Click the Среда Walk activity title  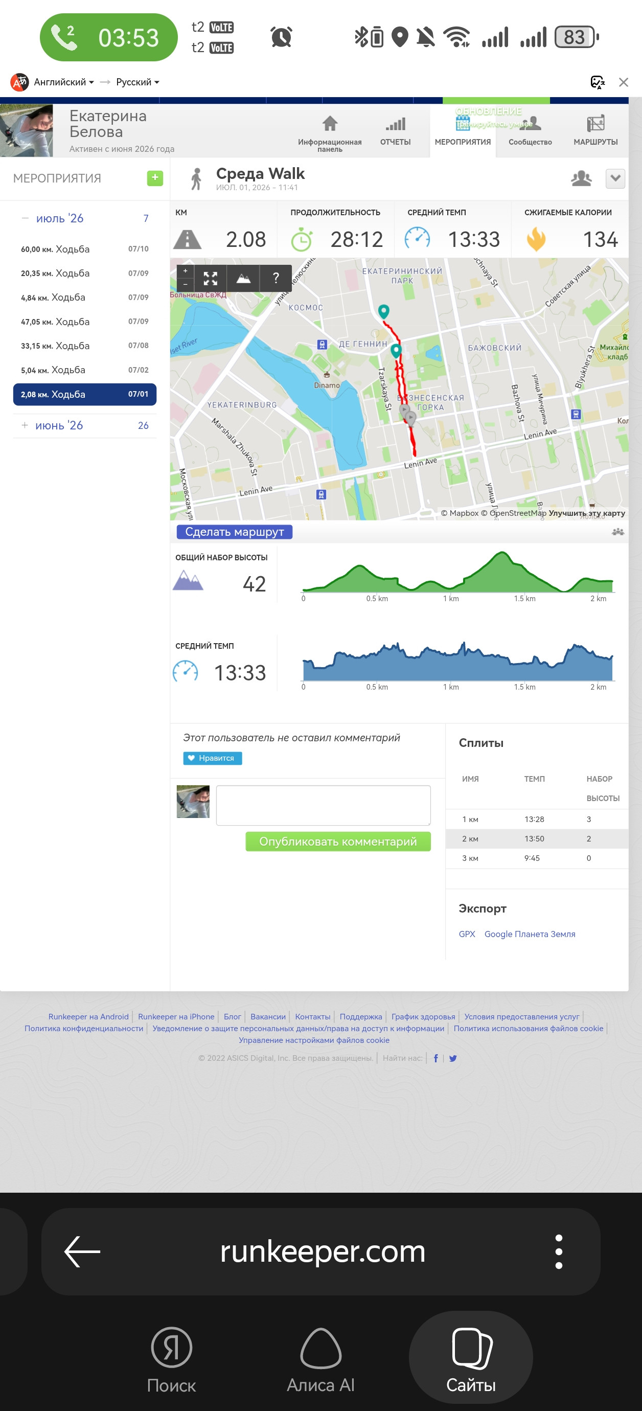click(x=260, y=174)
